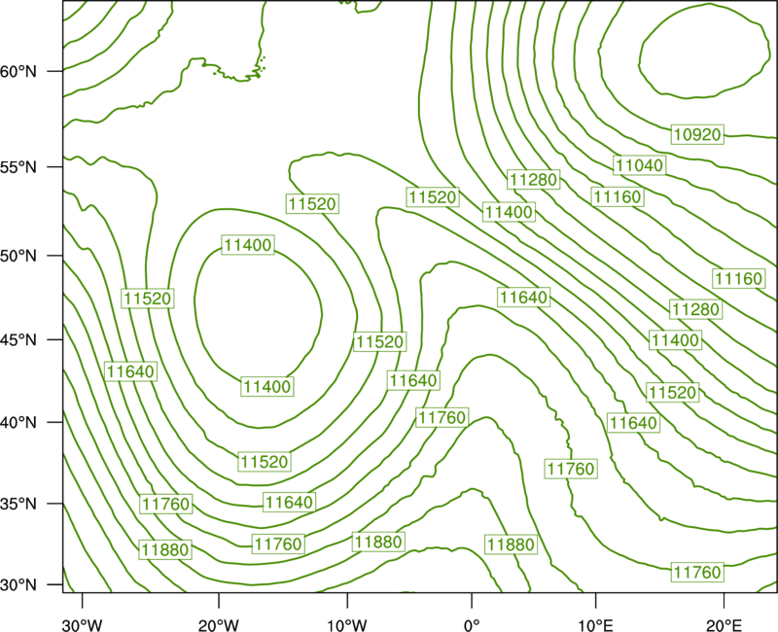Select the 35°N latitude tick label
This screenshot has width=778, height=632.
coord(18,504)
